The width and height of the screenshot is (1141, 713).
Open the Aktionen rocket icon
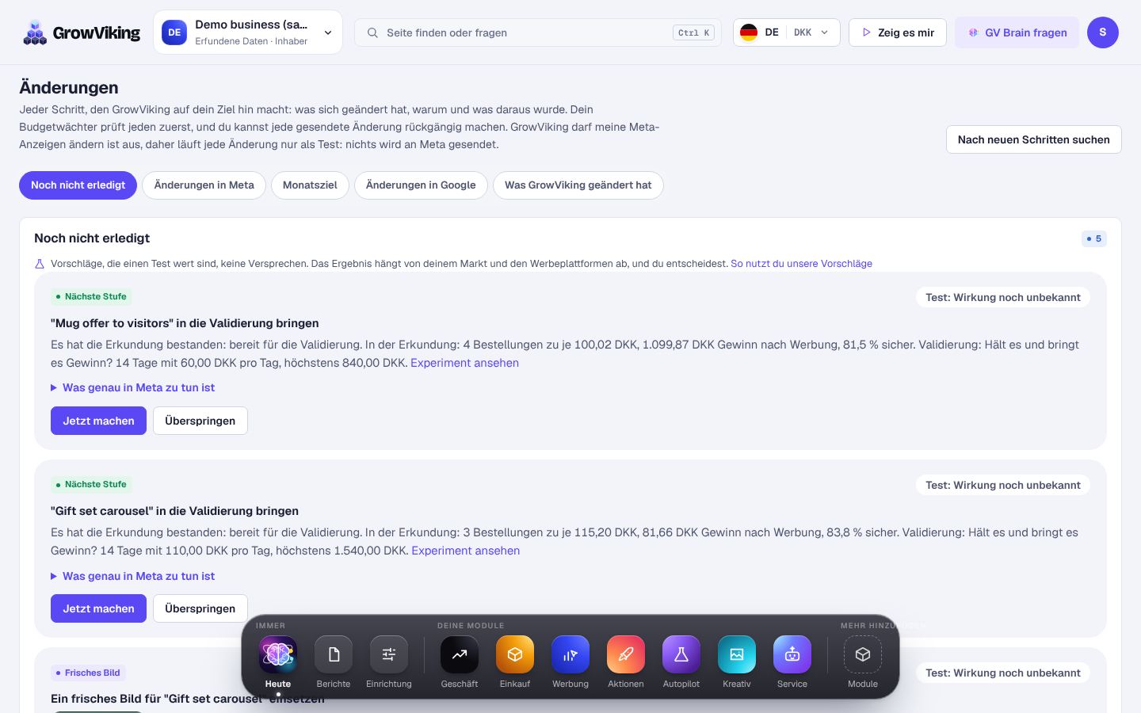pos(626,655)
